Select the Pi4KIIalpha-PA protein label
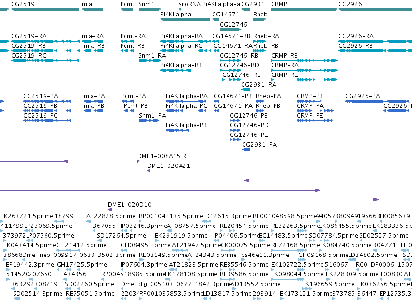Image resolution: width=412 pixels, height=301 pixels. point(186,96)
